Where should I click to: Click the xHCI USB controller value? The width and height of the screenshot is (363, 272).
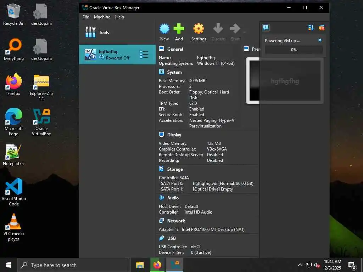click(x=195, y=246)
